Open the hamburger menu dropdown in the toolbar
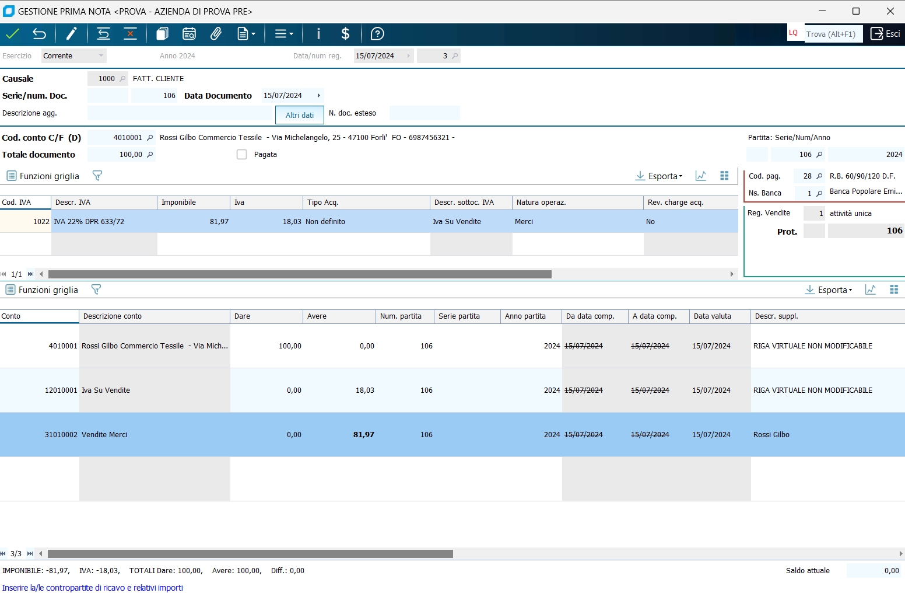 tap(283, 34)
